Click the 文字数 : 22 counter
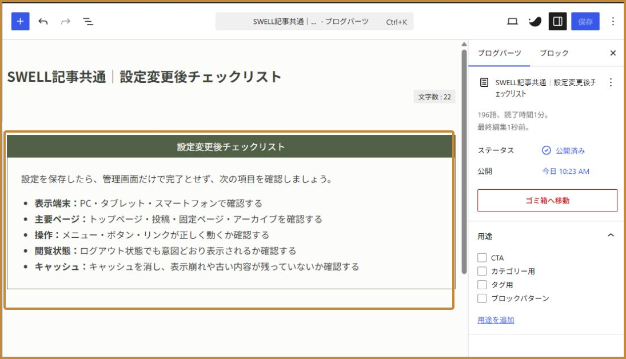The height and width of the screenshot is (359, 626). [x=434, y=97]
